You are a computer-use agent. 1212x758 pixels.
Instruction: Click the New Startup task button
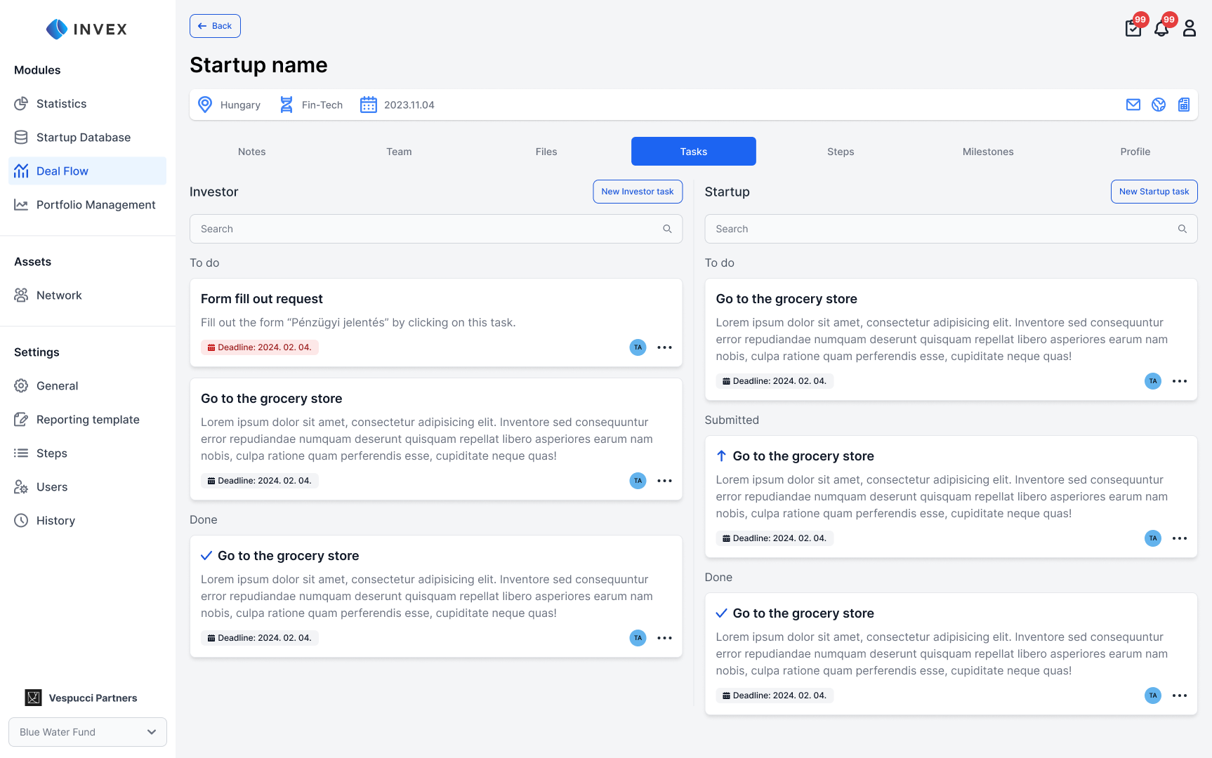[1154, 192]
